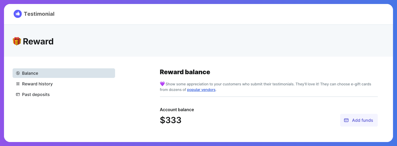Follow the popular vendors link
The height and width of the screenshot is (146, 397).
tap(201, 90)
